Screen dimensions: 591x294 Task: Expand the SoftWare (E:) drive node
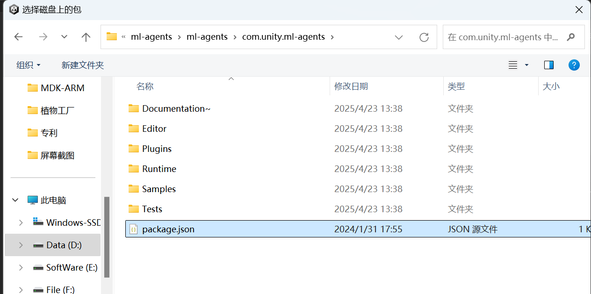coord(21,267)
